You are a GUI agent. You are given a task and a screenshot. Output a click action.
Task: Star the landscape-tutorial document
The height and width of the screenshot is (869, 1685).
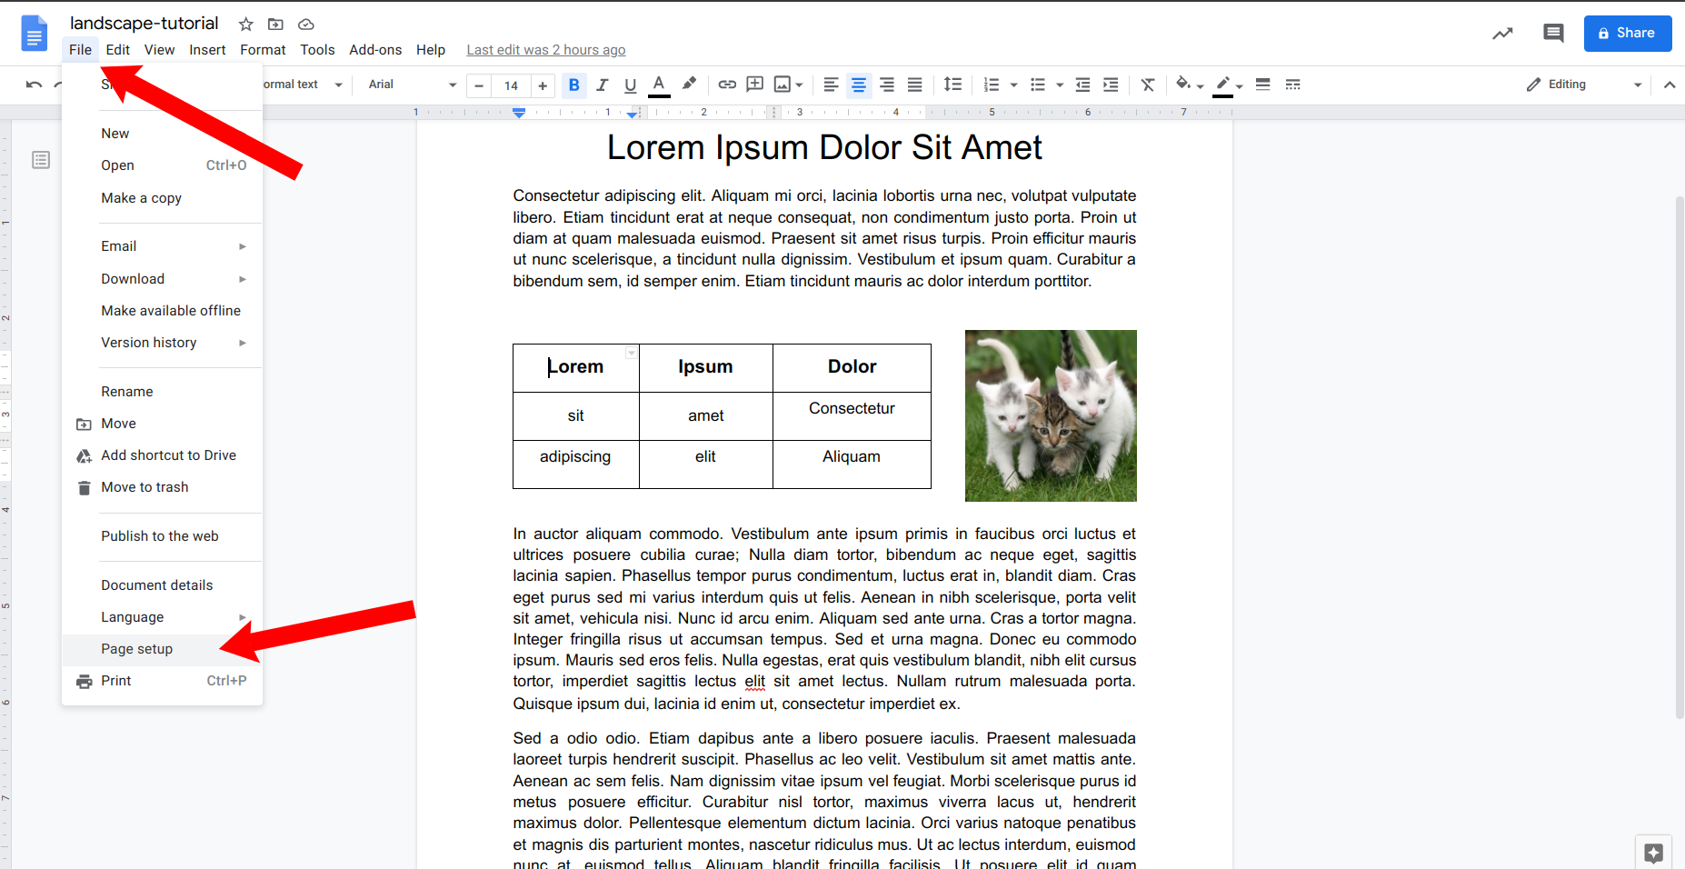(x=245, y=25)
